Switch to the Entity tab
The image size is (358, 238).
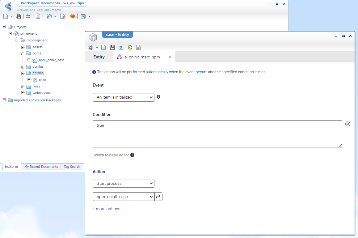[x=99, y=57]
